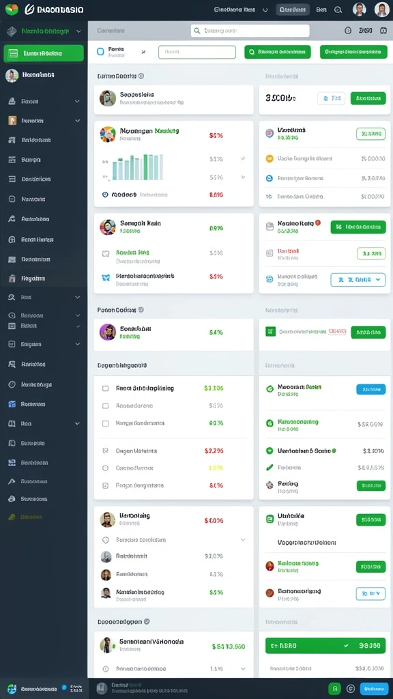This screenshot has height=699, width=393.
Task: Tick the second checkbox in the checklist card
Action: point(106,405)
